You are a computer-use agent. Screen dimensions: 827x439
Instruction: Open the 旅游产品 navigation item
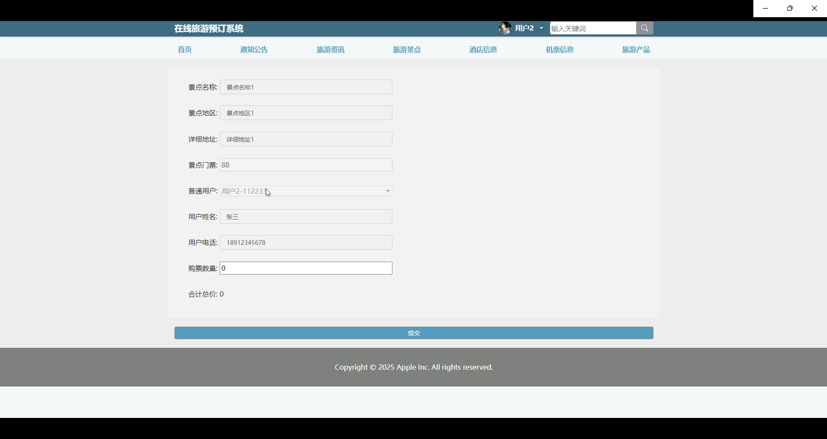coord(636,50)
